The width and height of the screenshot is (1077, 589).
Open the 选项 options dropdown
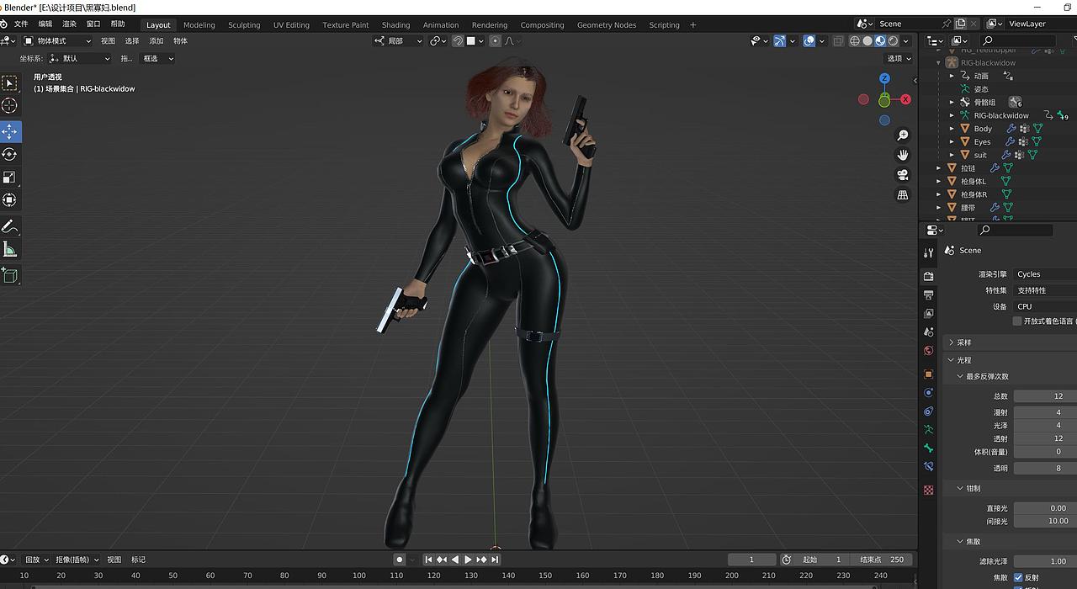[899, 58]
